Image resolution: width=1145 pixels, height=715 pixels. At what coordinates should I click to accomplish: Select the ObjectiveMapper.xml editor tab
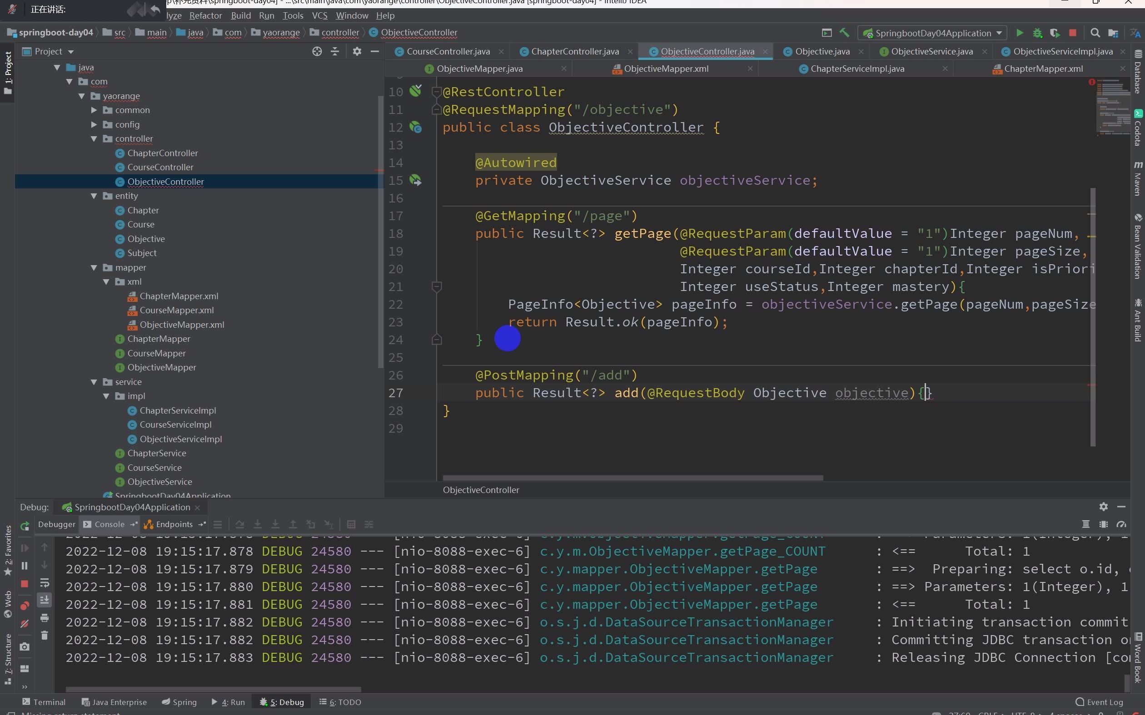click(666, 69)
